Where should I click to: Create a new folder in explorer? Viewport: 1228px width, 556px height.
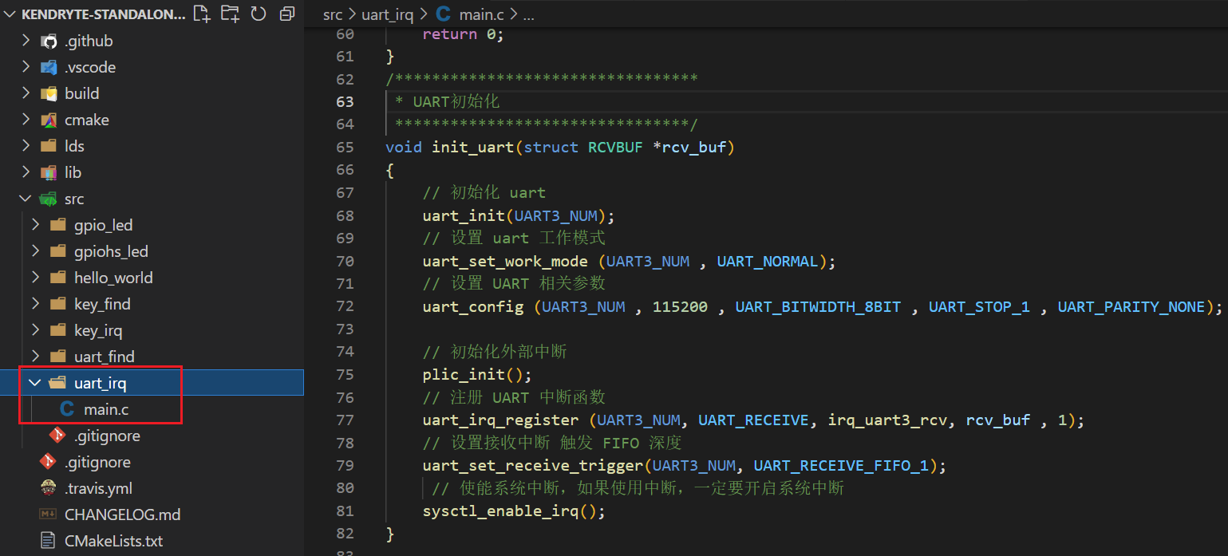point(230,14)
